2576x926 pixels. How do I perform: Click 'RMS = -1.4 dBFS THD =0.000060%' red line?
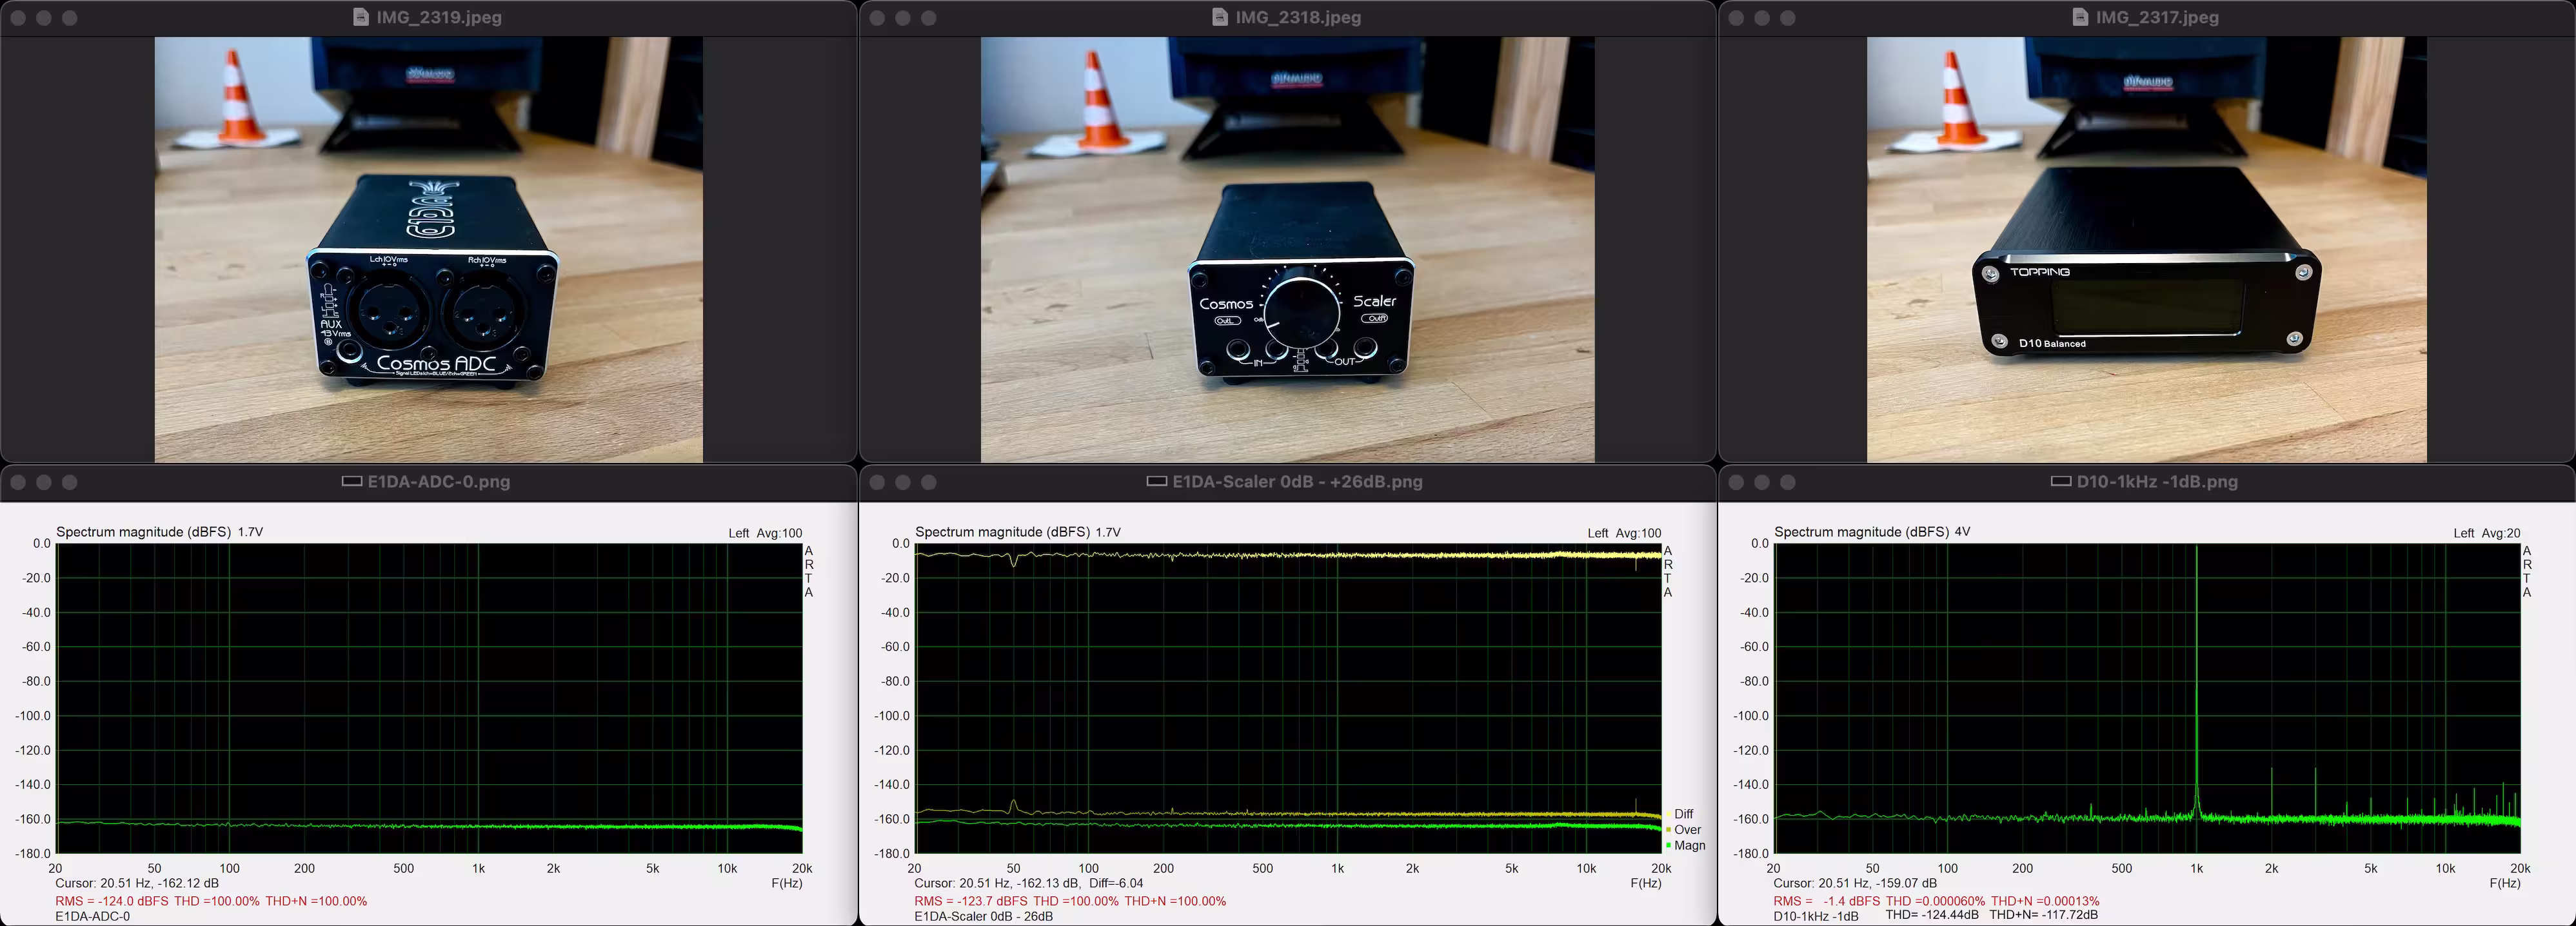(1936, 901)
